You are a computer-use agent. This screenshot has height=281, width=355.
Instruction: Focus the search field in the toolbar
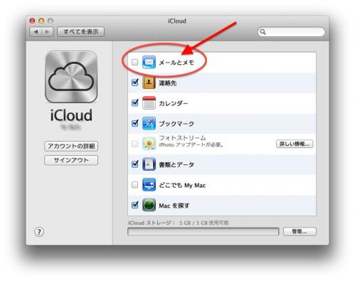pos(292,32)
